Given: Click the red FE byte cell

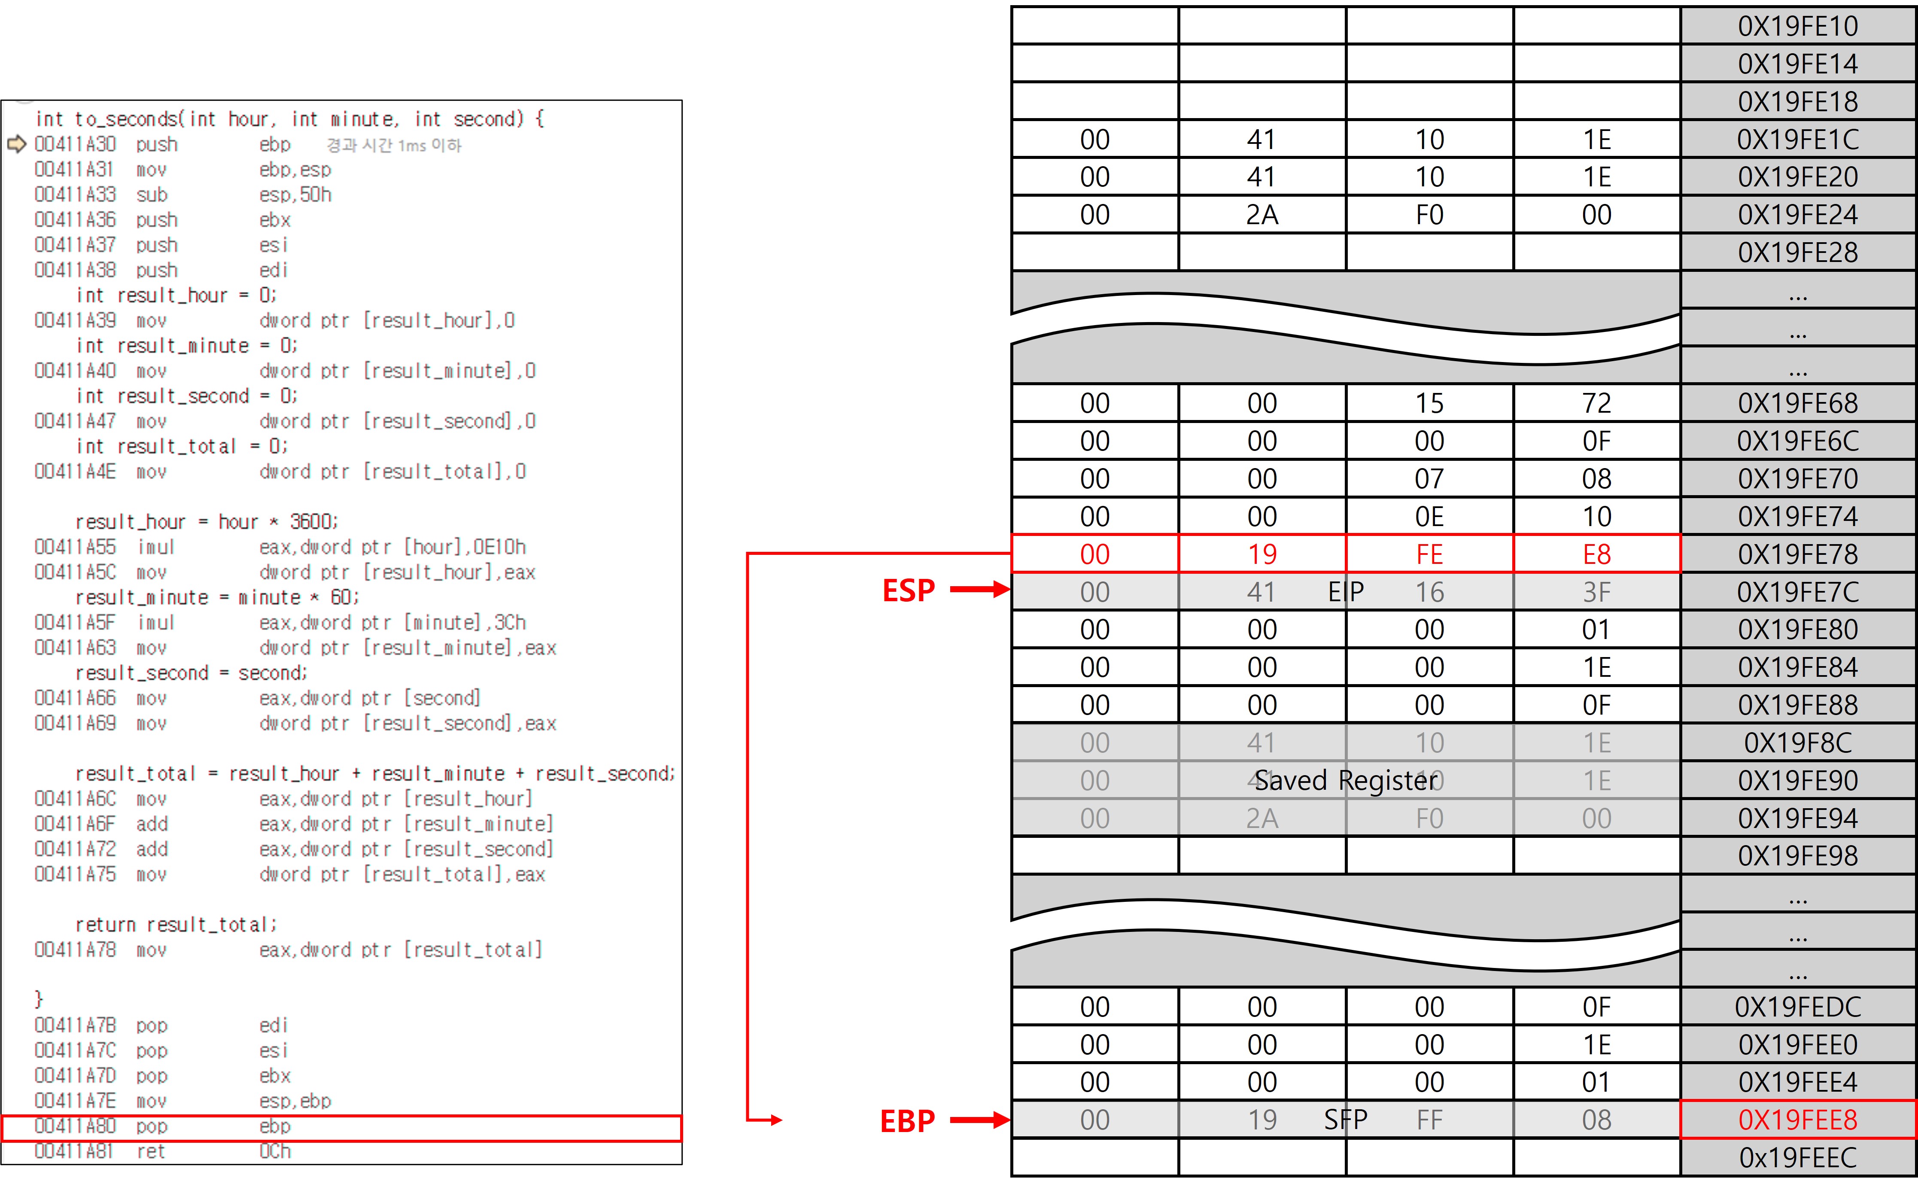Looking at the screenshot, I should point(1429,554).
